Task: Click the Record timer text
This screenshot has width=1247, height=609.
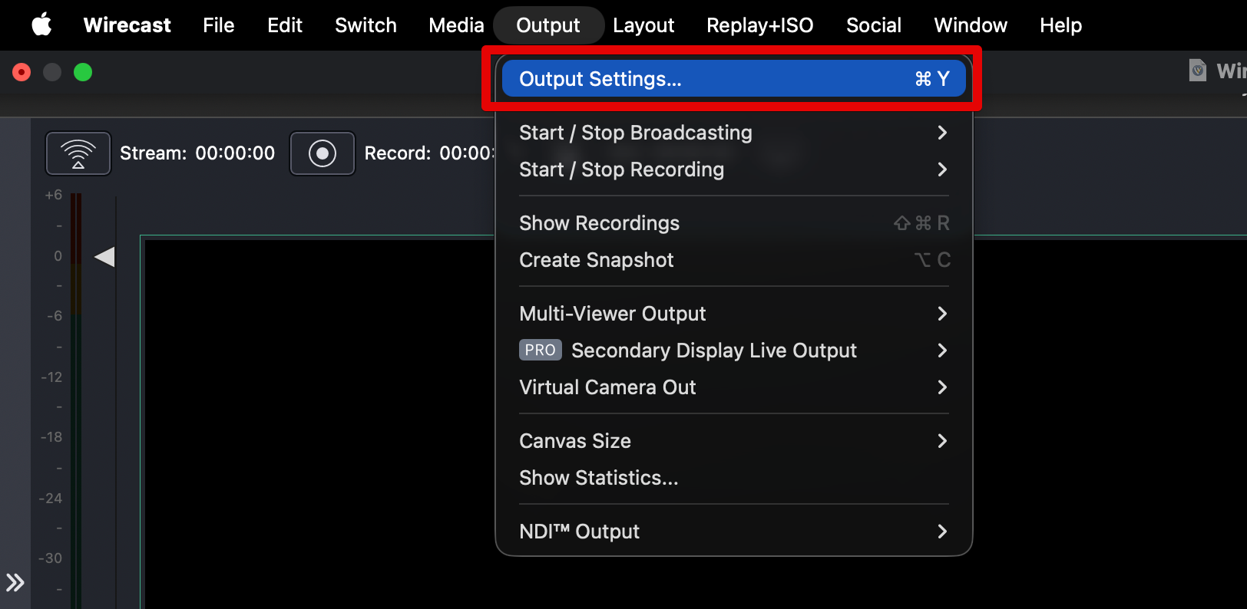Action: click(429, 153)
